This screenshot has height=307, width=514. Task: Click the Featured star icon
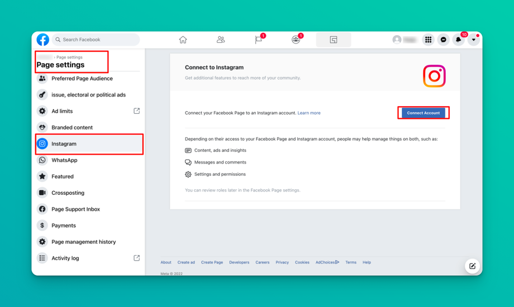coord(42,176)
